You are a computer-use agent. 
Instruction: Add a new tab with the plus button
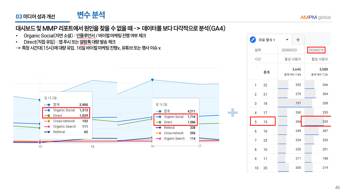pos(298,40)
